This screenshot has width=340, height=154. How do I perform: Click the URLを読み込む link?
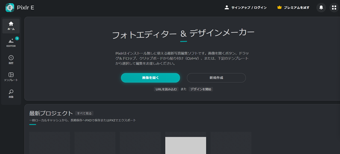click(166, 89)
